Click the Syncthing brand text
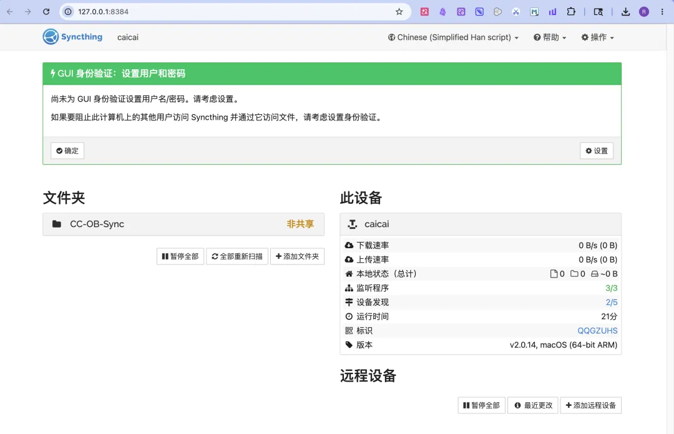The image size is (674, 434). pyautogui.click(x=82, y=37)
